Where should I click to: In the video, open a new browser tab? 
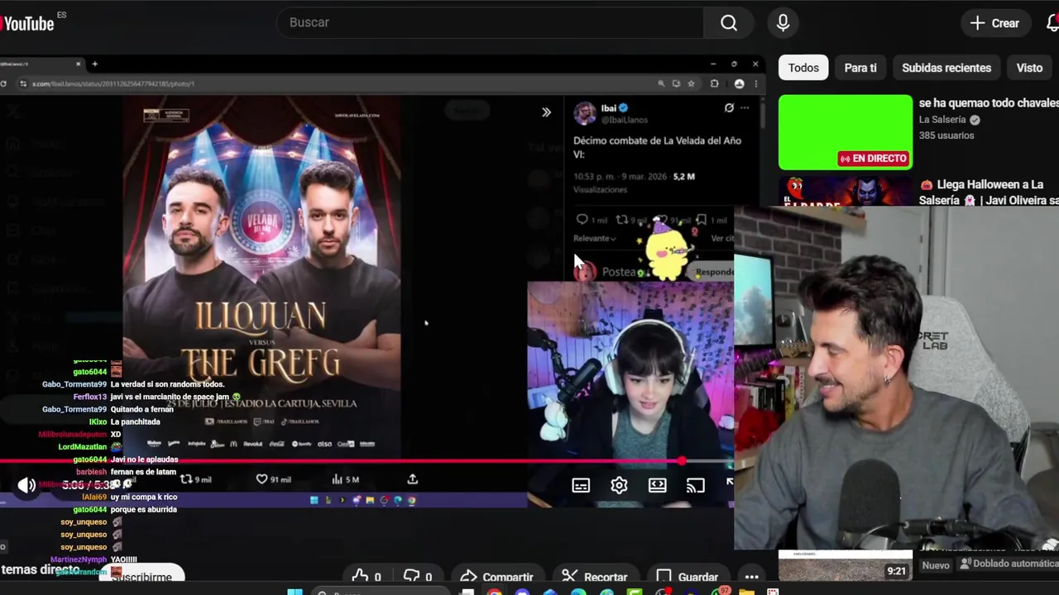click(x=94, y=64)
